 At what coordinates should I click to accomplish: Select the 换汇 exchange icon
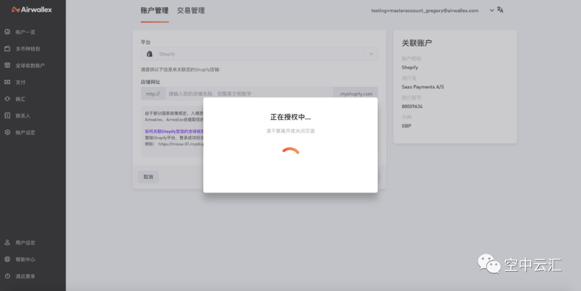(x=8, y=99)
